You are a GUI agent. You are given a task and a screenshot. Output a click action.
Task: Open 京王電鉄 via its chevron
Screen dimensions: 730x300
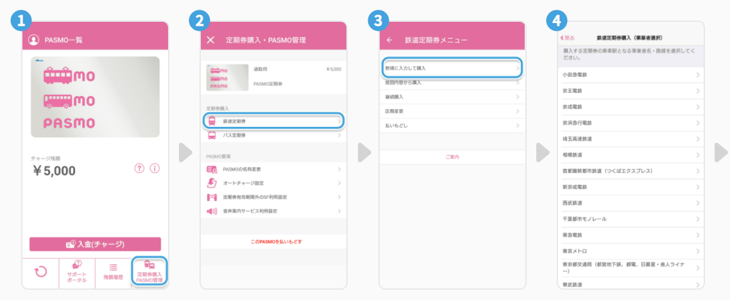point(697,90)
